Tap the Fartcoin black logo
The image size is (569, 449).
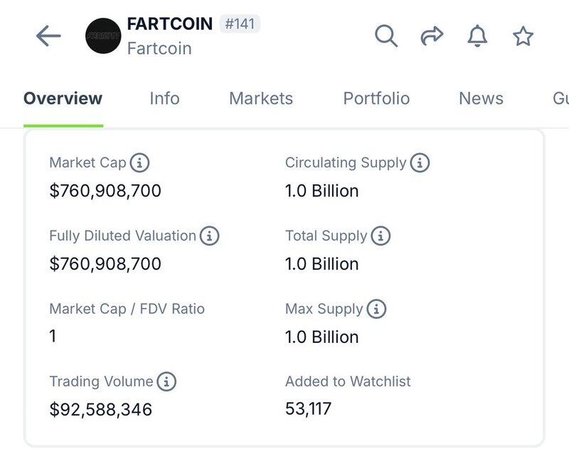click(103, 36)
